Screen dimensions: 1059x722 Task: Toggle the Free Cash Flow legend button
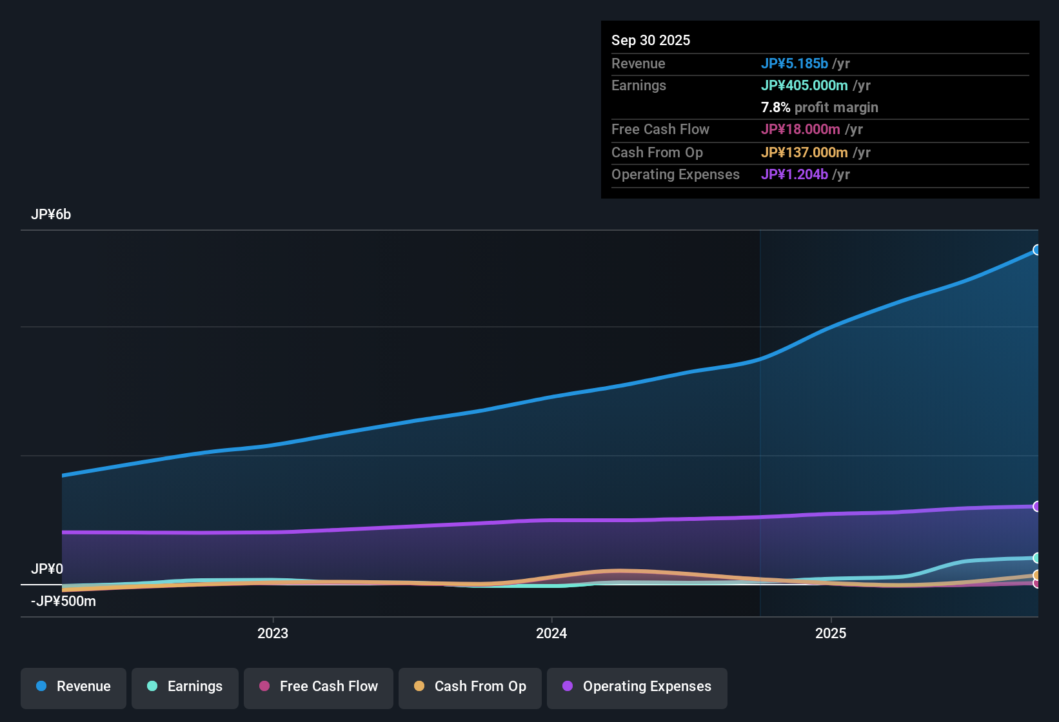click(x=319, y=687)
